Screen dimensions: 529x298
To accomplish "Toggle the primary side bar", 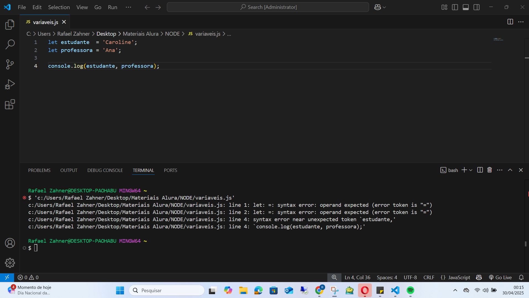I will pyautogui.click(x=455, y=7).
